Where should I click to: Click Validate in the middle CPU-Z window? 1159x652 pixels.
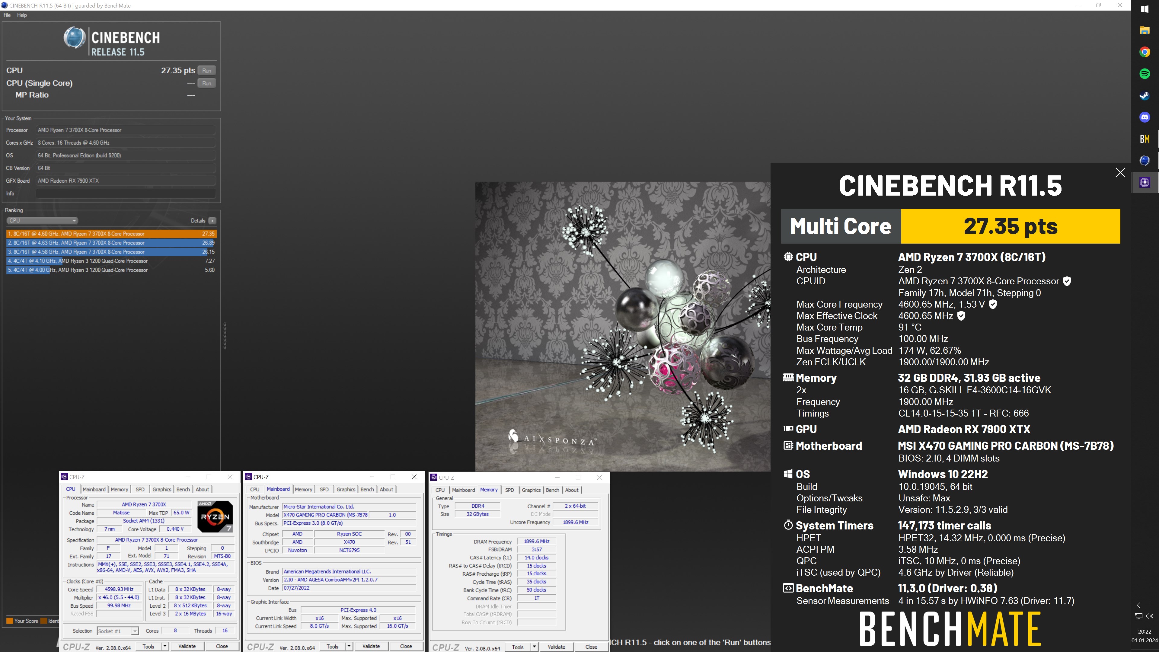pos(371,646)
